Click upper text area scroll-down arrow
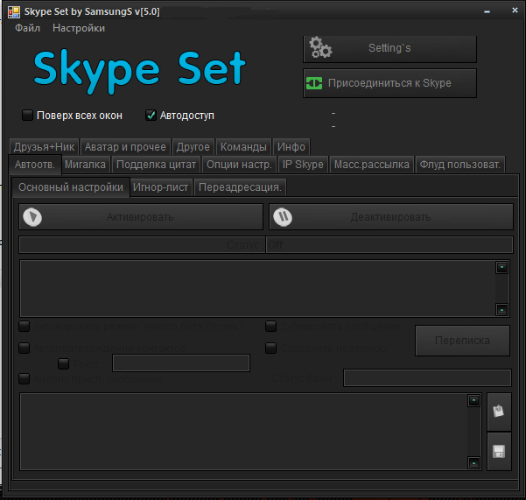526x500 pixels. click(501, 309)
